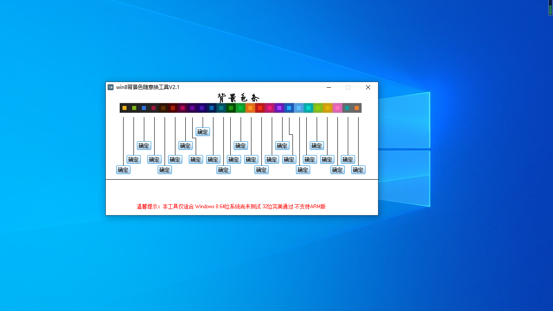
Task: Choose the orange swatch on orange background
Action: pos(250,108)
